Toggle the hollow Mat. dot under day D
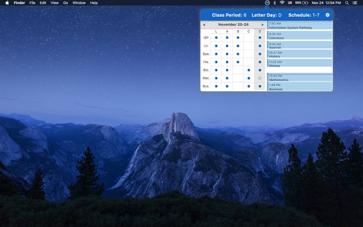 tap(260, 78)
